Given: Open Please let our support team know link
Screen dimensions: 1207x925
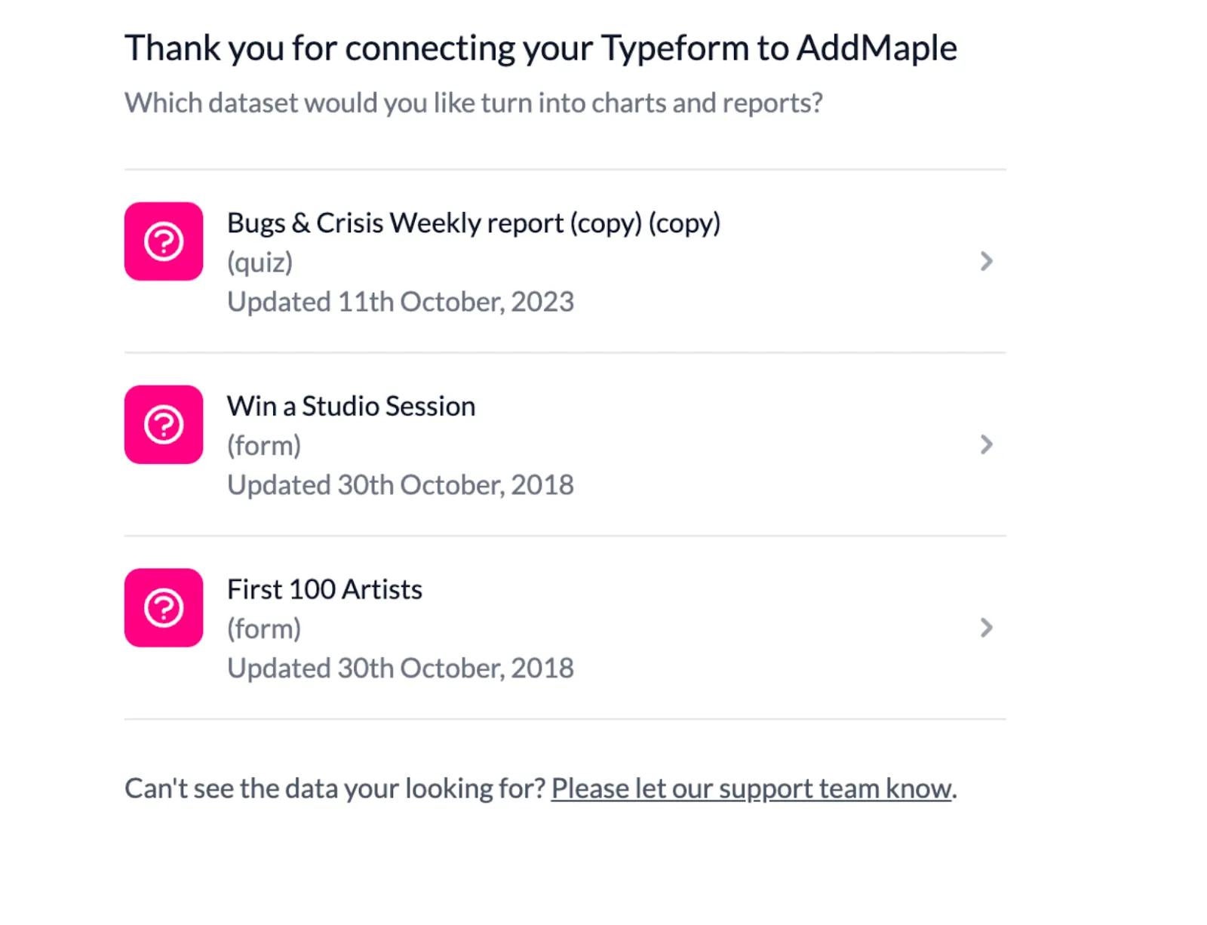Looking at the screenshot, I should 751,788.
